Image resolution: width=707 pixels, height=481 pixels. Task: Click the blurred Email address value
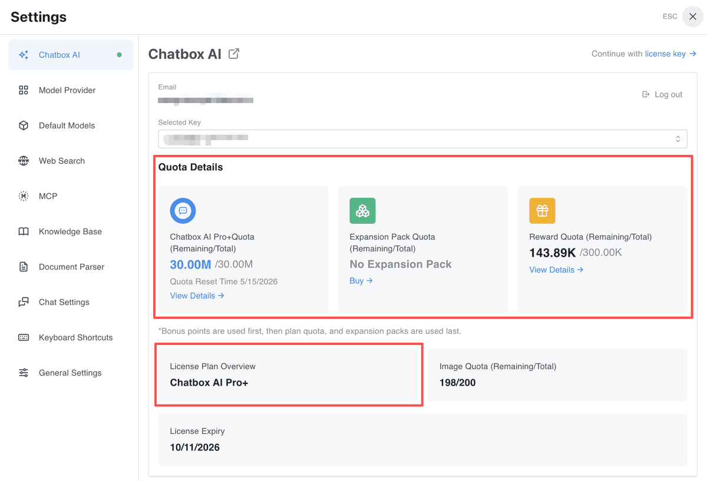coord(206,100)
